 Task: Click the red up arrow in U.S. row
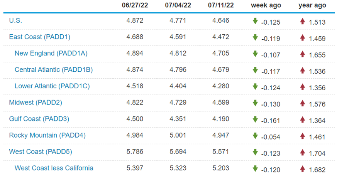coord(303,21)
